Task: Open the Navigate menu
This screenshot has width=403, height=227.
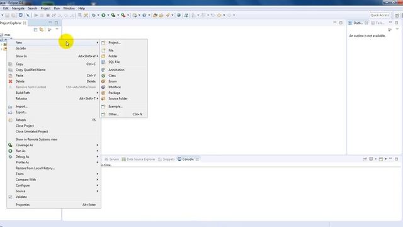Action: click(18, 8)
